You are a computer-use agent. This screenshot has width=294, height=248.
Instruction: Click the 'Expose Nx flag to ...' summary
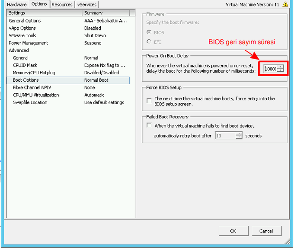click(105, 65)
